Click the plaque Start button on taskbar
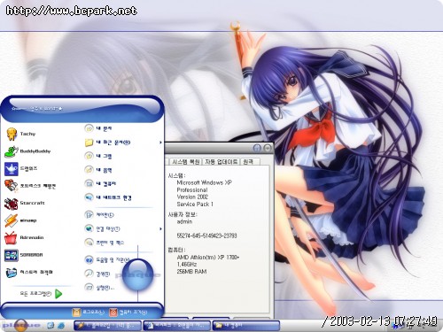The width and height of the screenshot is (443, 332). coord(21,325)
